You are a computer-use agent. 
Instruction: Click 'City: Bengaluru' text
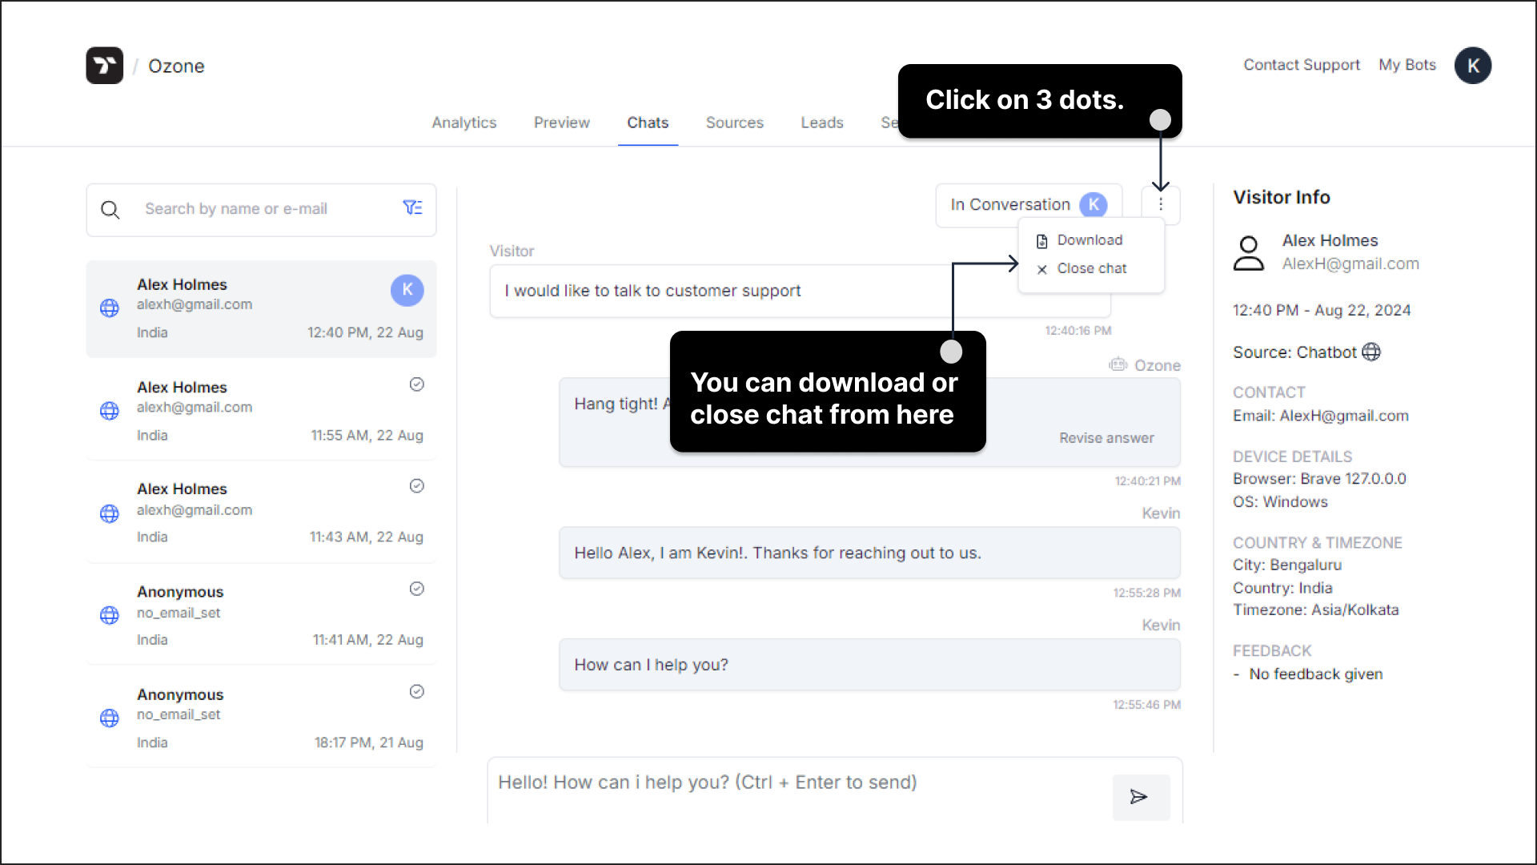click(1287, 565)
